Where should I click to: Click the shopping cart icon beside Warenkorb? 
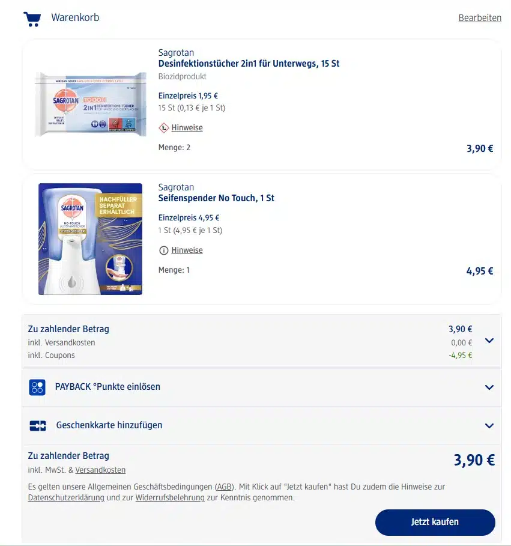point(32,19)
